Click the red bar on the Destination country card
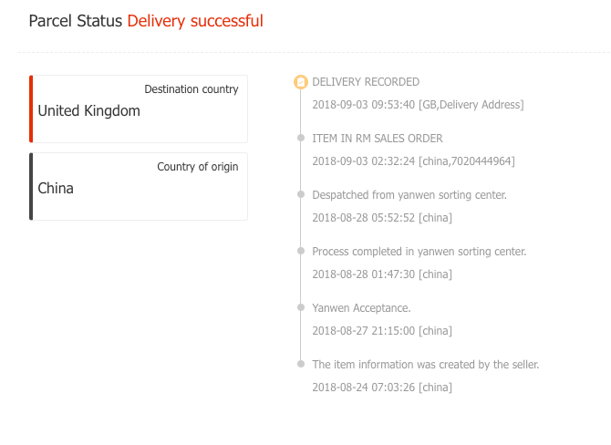This screenshot has width=611, height=445. 31,109
